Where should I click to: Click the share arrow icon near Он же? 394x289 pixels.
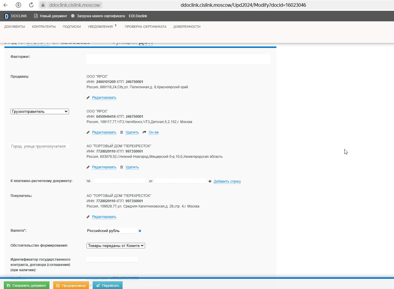point(144,132)
